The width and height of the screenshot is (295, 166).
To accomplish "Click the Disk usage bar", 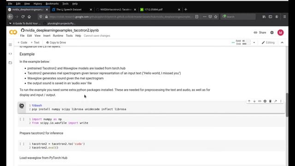I will pos(247,44).
